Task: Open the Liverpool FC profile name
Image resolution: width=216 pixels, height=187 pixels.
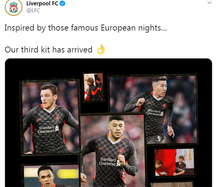Action: 42,3
